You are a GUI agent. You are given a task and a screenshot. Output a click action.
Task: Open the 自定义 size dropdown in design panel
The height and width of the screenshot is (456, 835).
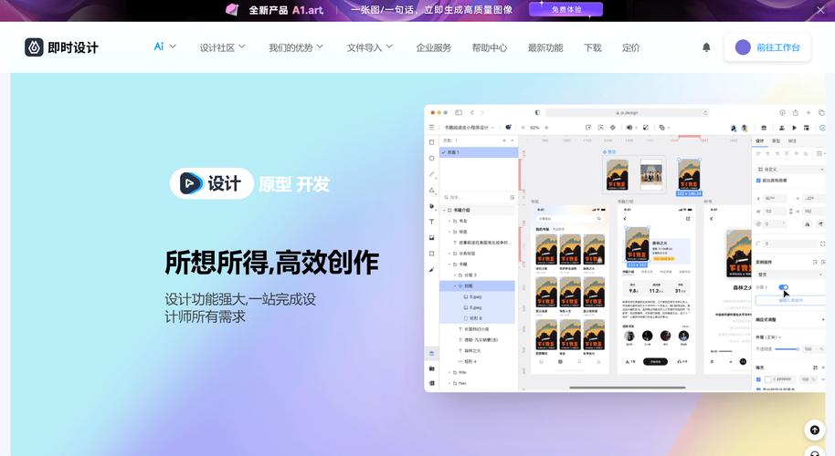point(790,169)
